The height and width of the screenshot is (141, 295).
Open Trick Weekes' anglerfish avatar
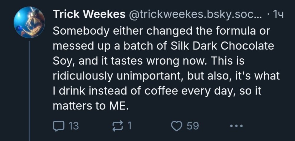29,22
